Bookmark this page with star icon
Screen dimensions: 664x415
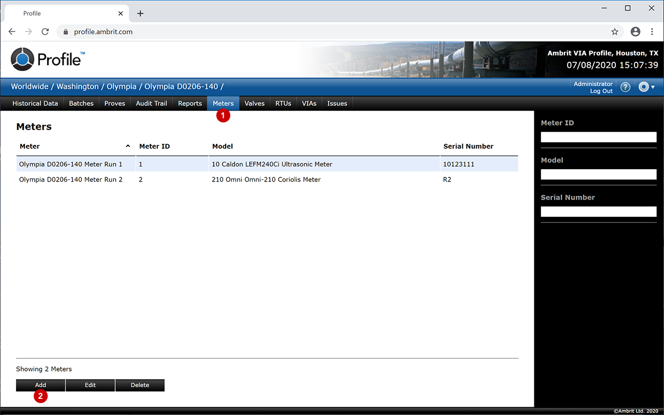click(x=615, y=32)
